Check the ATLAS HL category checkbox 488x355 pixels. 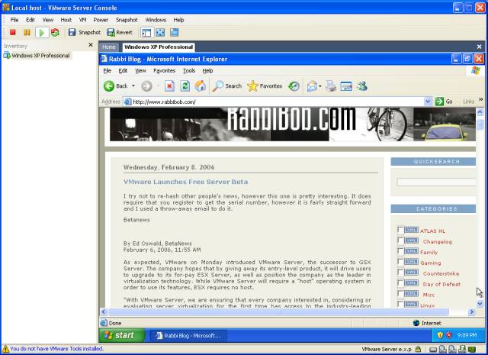[x=401, y=230]
